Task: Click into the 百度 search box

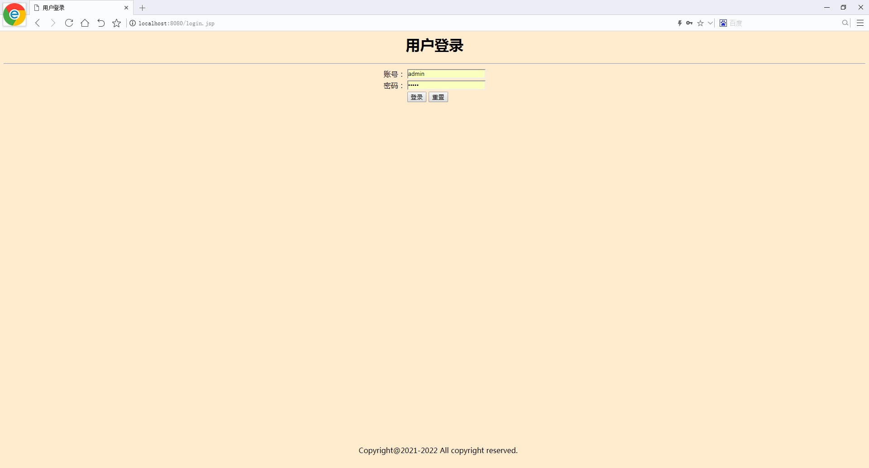Action: 784,23
